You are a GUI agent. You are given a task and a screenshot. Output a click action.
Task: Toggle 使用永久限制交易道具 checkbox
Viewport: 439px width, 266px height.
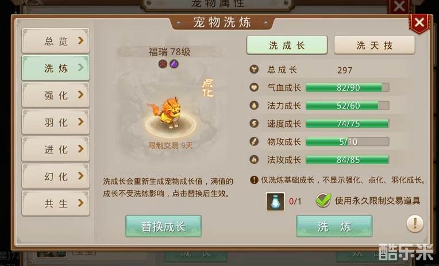[x=324, y=201]
